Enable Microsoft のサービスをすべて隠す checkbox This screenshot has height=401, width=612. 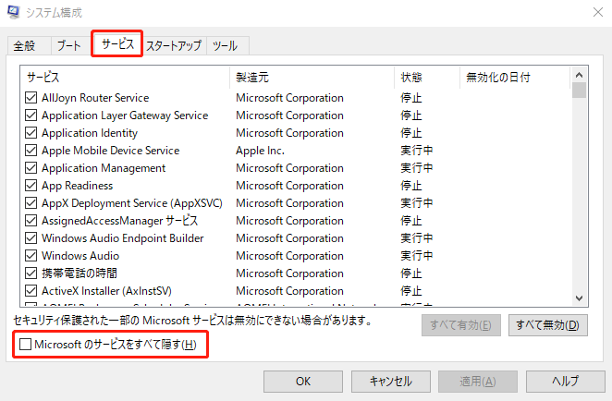click(26, 345)
